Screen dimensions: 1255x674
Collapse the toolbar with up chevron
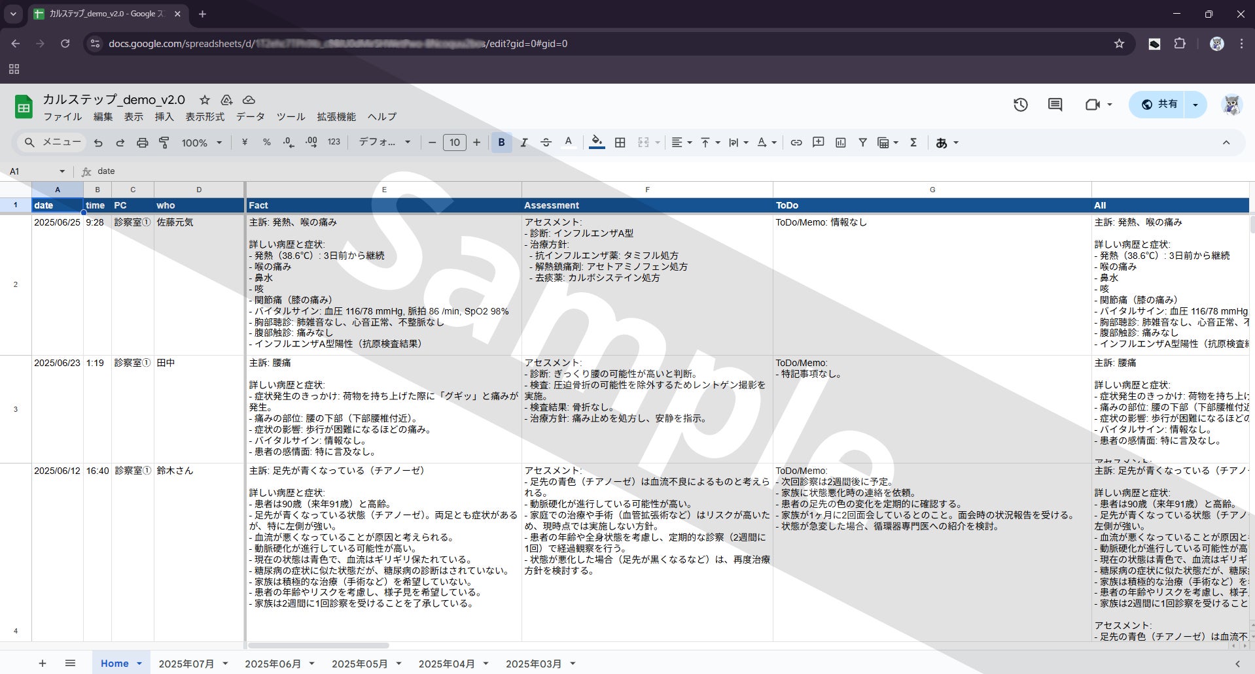click(1226, 143)
